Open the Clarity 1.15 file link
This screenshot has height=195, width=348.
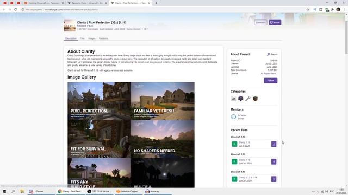click(x=244, y=160)
